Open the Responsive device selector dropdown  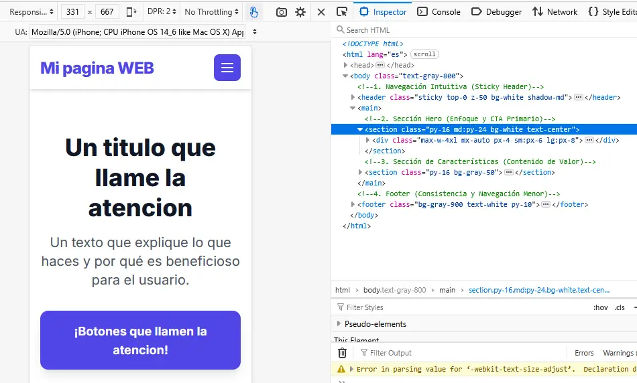tap(32, 12)
